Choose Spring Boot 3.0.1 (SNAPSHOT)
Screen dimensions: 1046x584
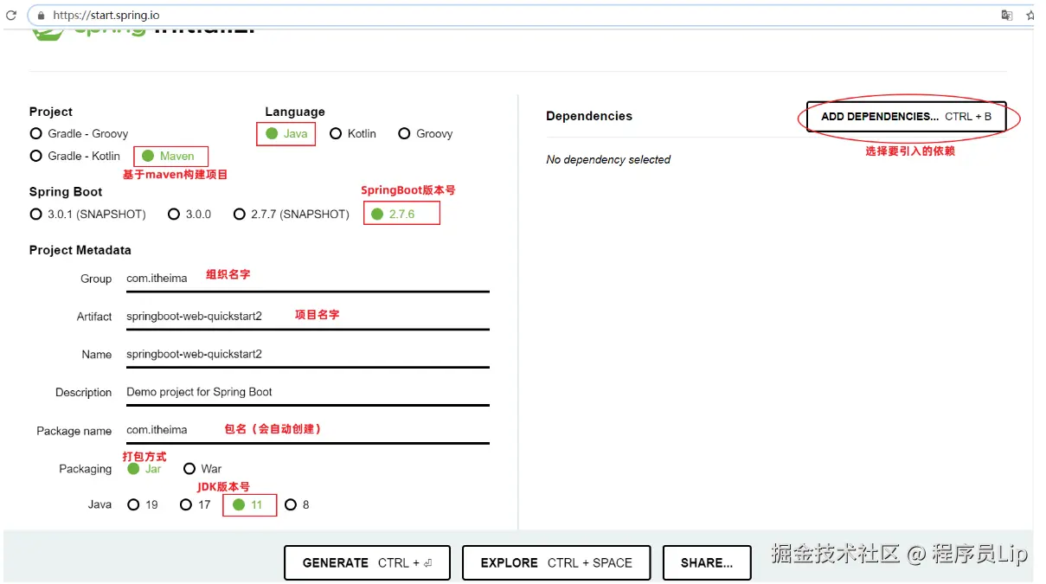pyautogui.click(x=87, y=214)
